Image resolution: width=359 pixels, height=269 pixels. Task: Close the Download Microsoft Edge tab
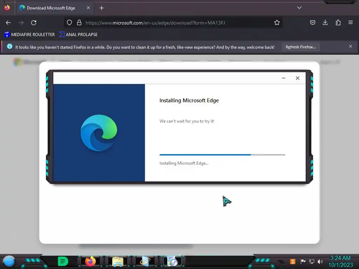click(88, 8)
